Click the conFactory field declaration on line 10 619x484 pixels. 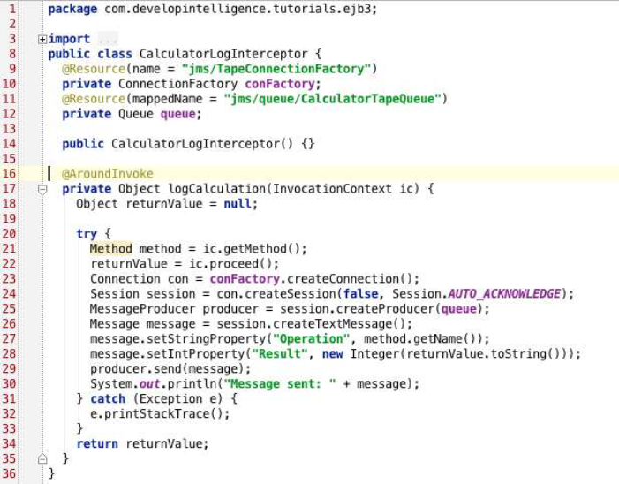pyautogui.click(x=290, y=84)
